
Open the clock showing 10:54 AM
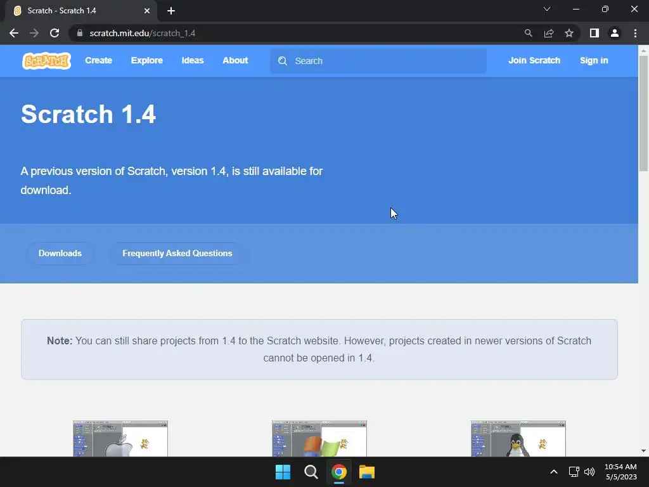tap(620, 472)
